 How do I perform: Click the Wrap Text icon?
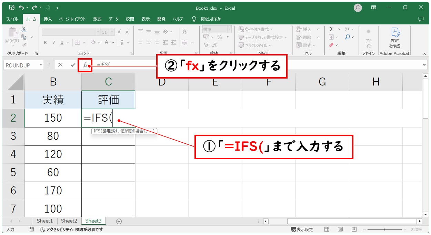(184, 32)
